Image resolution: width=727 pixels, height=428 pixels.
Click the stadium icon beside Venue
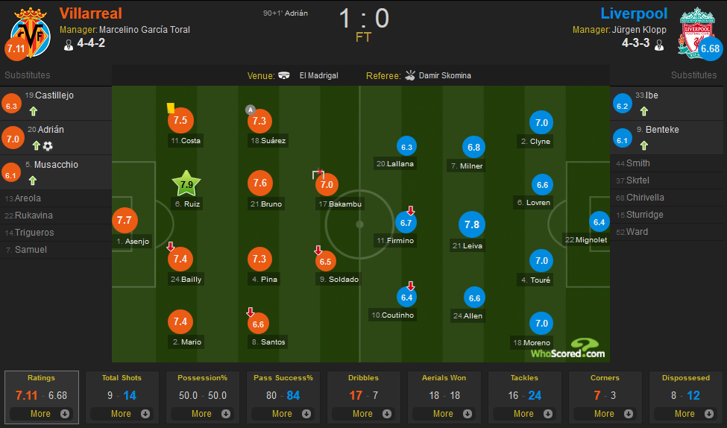[284, 75]
